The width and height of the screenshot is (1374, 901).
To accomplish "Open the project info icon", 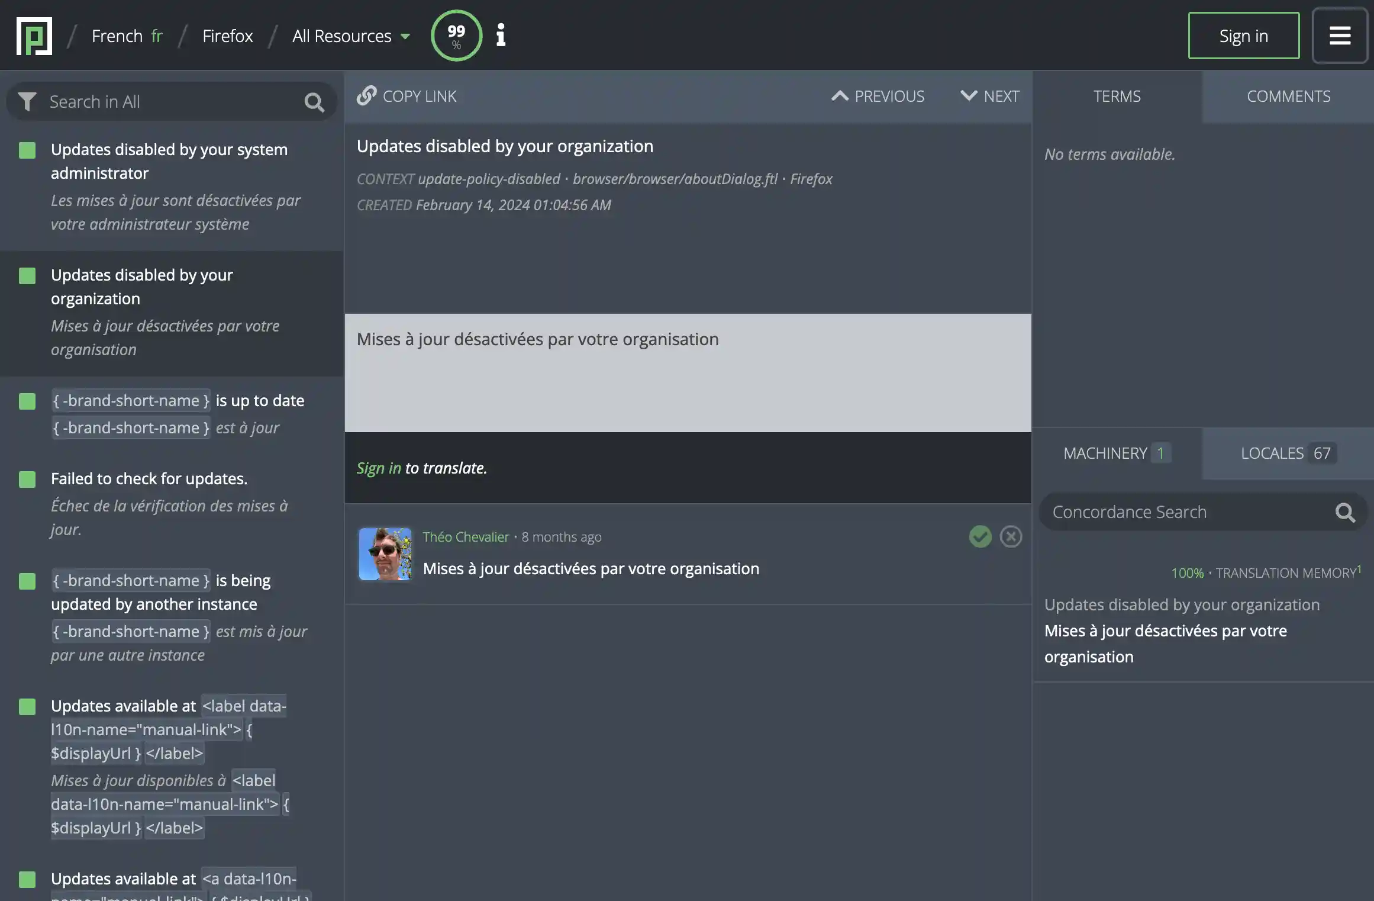I will click(501, 35).
